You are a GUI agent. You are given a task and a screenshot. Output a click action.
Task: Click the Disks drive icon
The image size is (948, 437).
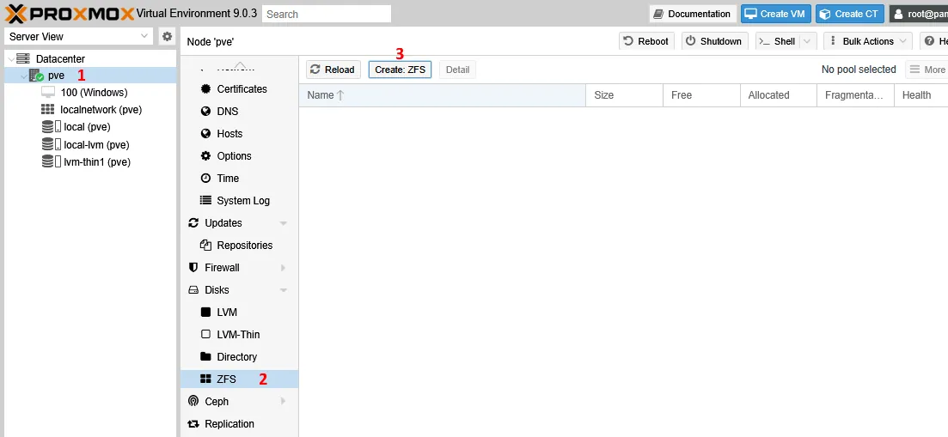point(193,289)
